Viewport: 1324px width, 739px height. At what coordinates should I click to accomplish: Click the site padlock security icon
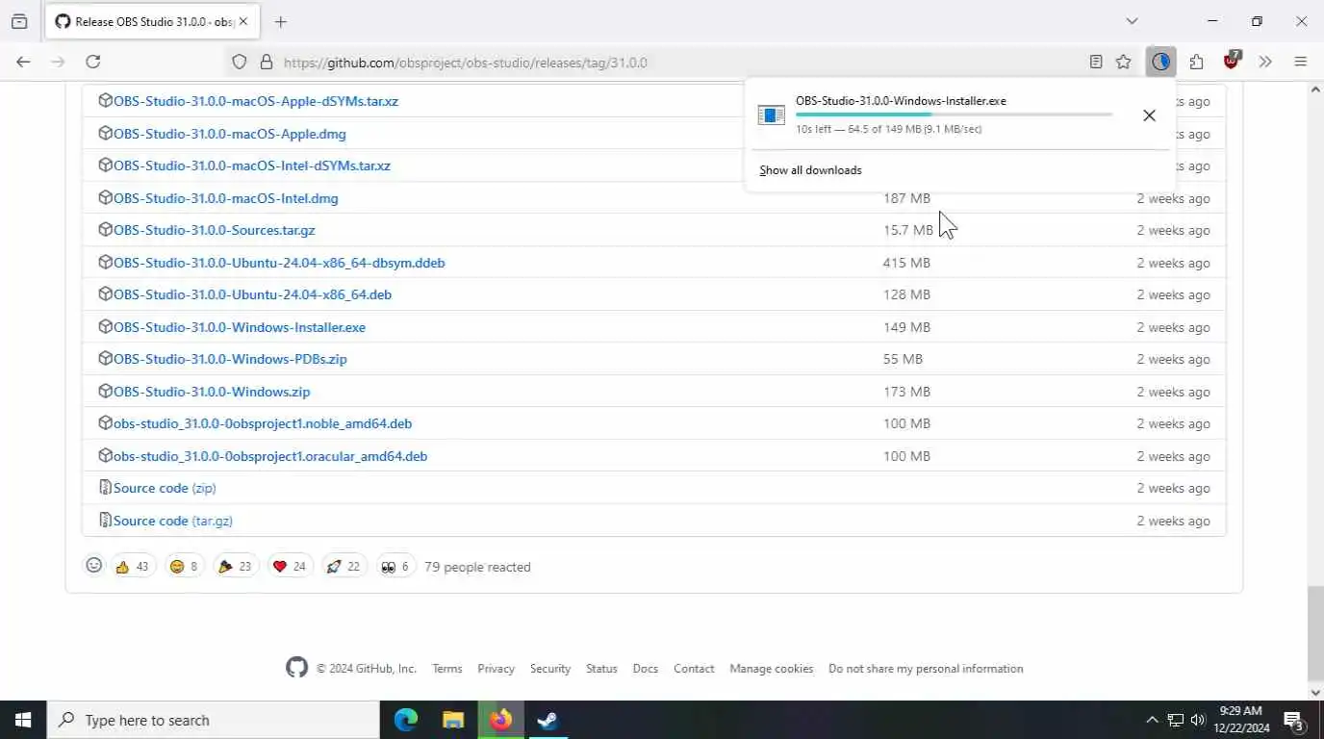[x=267, y=62]
